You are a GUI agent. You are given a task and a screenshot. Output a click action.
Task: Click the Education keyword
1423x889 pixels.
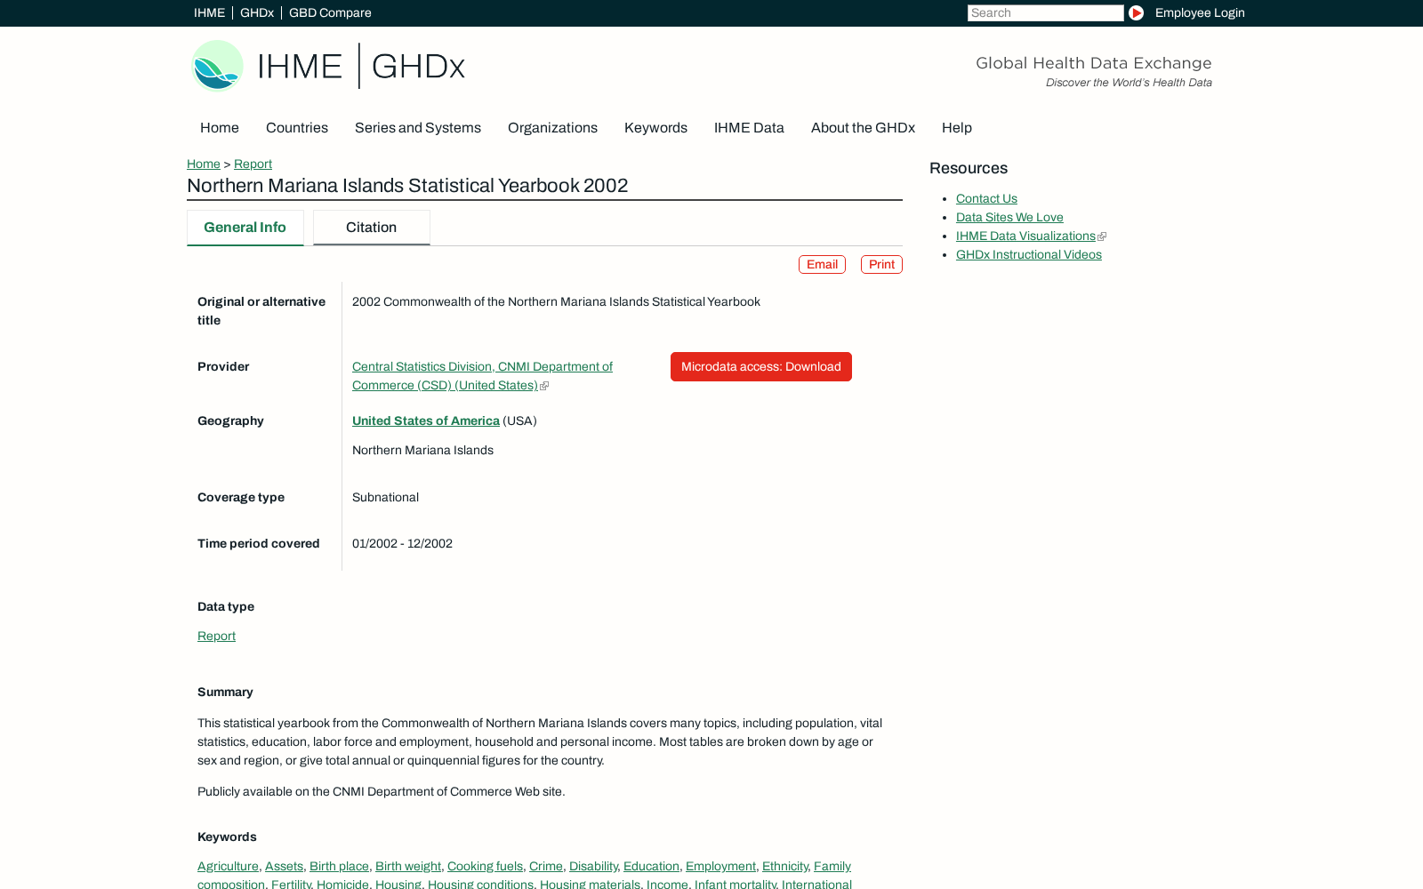[x=651, y=866]
